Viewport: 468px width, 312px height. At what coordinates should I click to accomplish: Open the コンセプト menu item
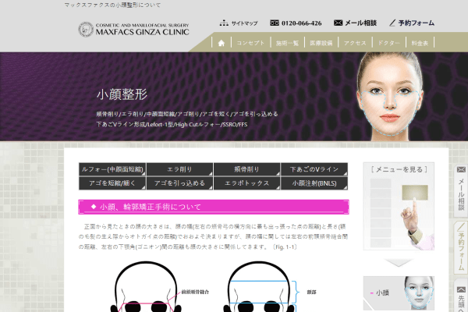click(x=250, y=43)
